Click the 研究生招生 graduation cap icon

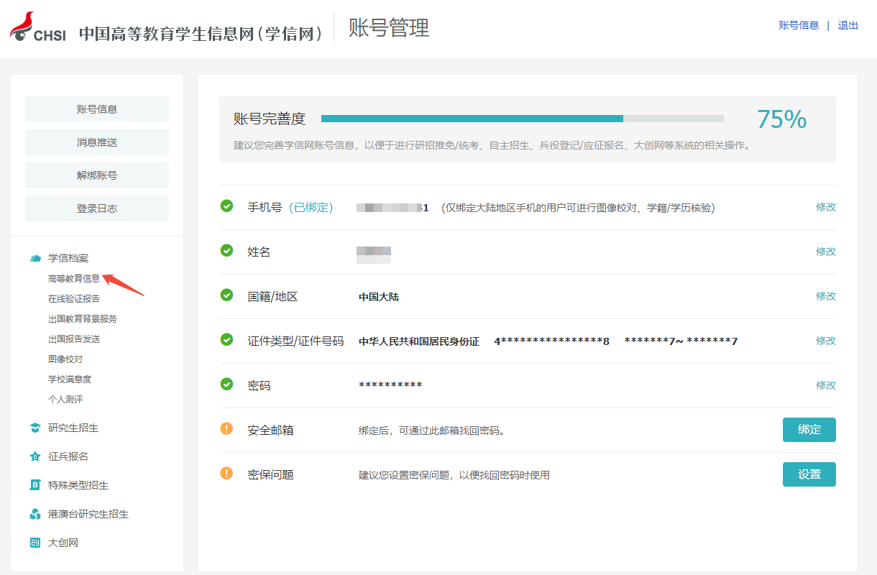[x=35, y=428]
